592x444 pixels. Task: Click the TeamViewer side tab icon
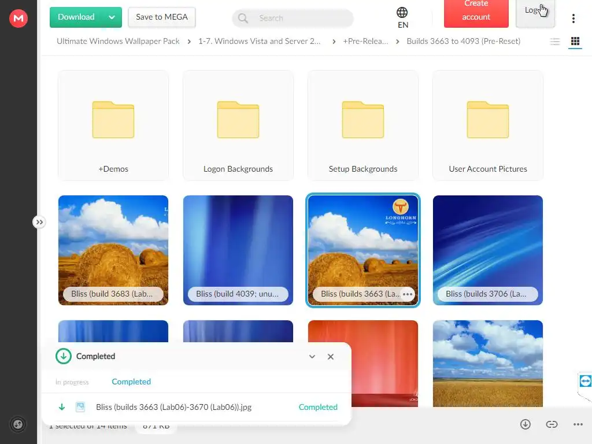[x=585, y=381]
